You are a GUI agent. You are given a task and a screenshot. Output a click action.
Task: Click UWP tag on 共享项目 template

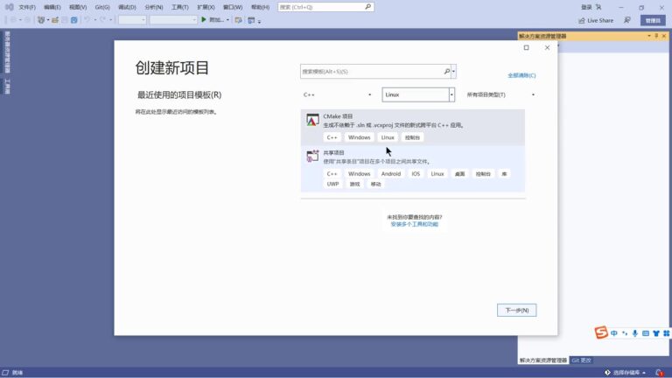pyautogui.click(x=333, y=184)
